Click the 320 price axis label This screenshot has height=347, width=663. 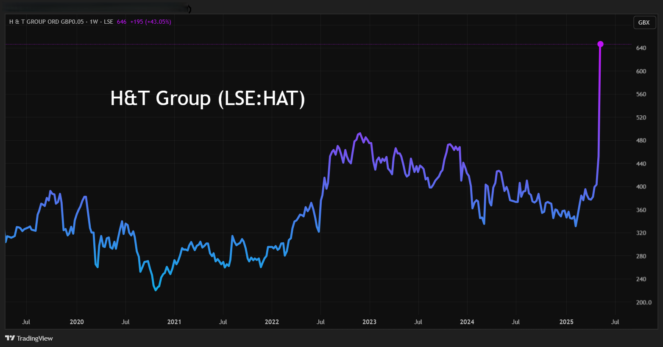[x=641, y=233]
